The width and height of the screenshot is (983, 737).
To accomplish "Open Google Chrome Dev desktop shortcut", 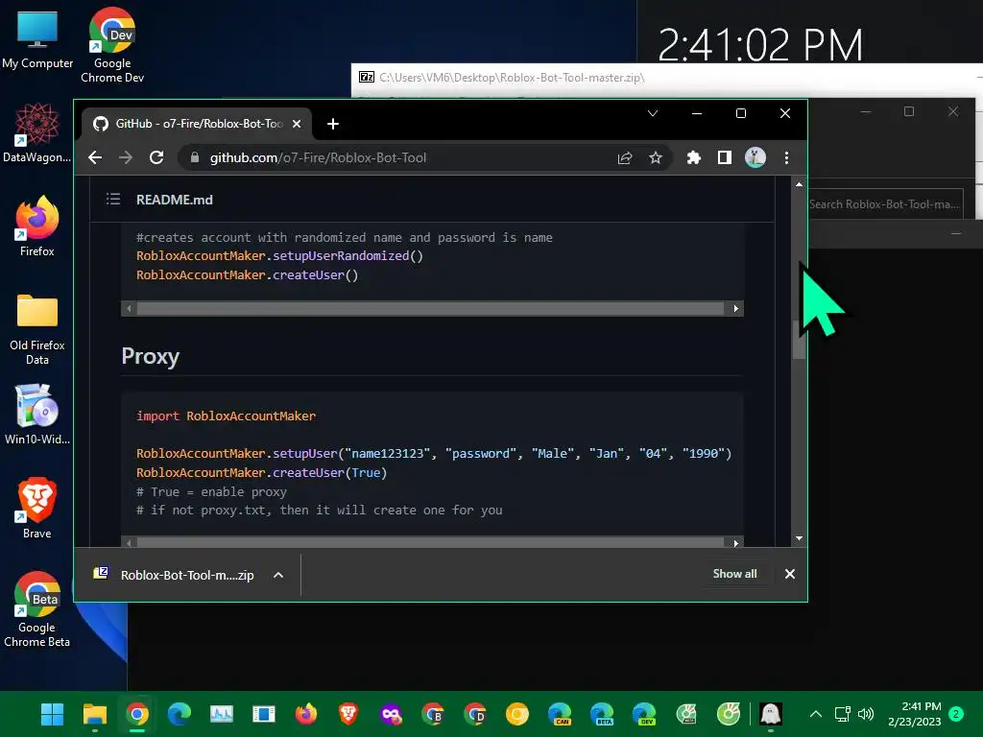I will [x=112, y=45].
